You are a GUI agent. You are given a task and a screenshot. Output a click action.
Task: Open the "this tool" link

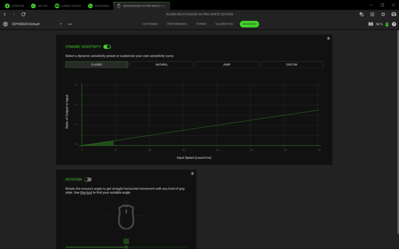tap(86, 193)
